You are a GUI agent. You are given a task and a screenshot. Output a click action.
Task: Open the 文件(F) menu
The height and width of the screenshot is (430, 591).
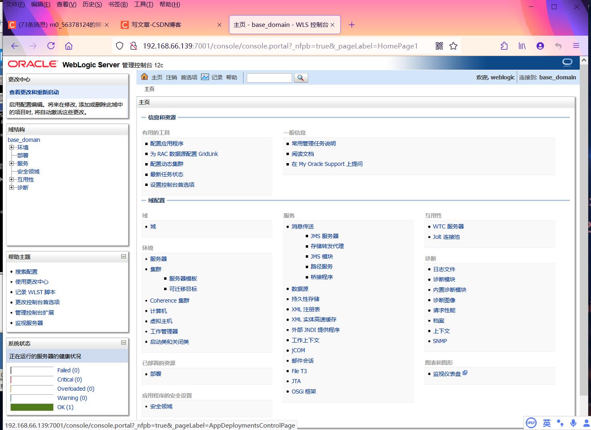pos(15,4)
